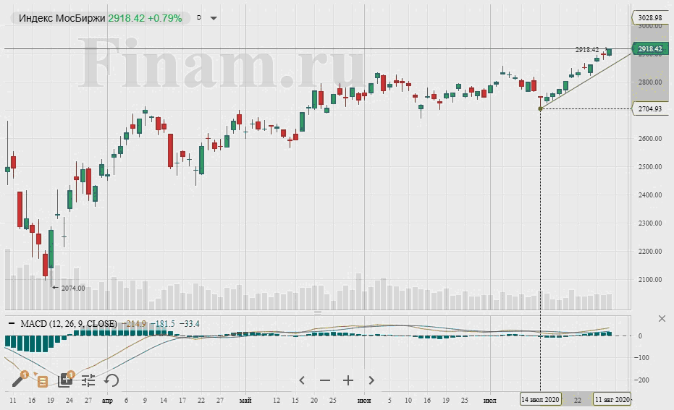The height and width of the screenshot is (410, 674).
Task: Click the green 2918.42 current price tag
Action: (x=650, y=49)
